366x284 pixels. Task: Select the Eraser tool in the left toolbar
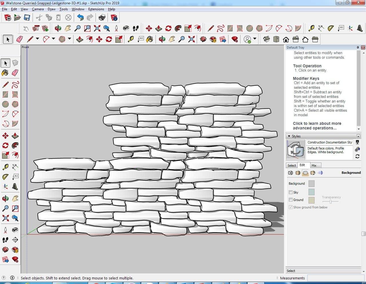(x=15, y=73)
